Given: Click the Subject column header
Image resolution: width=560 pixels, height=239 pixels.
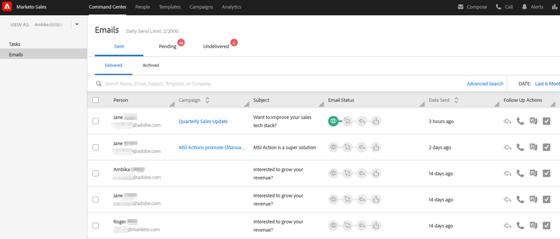Looking at the screenshot, I should (x=261, y=100).
